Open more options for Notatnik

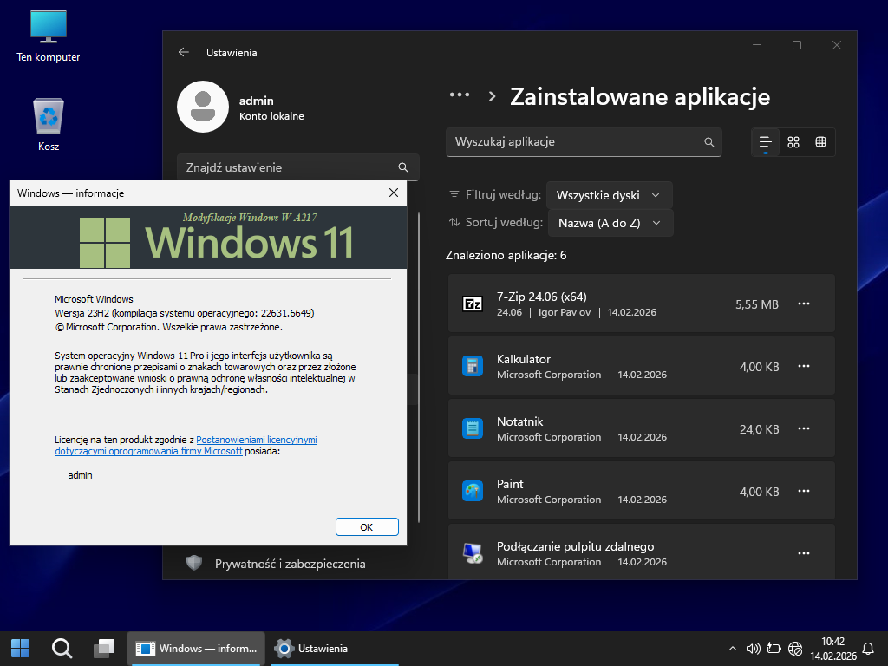pos(804,428)
